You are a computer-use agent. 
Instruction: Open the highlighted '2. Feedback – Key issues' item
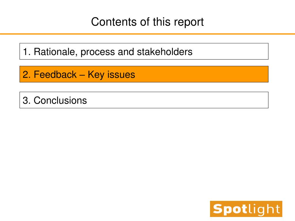[x=144, y=74]
